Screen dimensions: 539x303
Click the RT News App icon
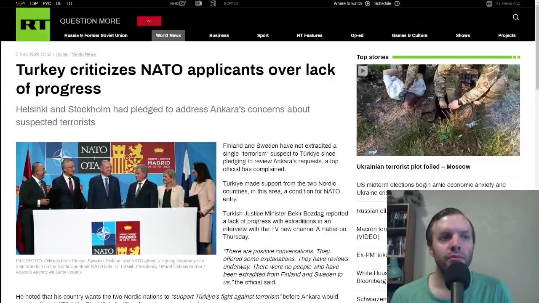(x=489, y=3)
